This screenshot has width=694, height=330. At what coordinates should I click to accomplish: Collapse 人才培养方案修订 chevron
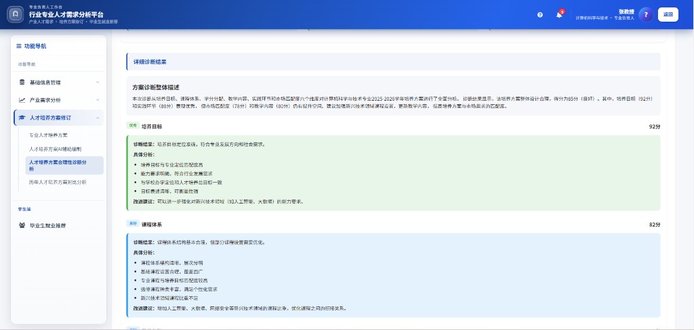[98, 118]
